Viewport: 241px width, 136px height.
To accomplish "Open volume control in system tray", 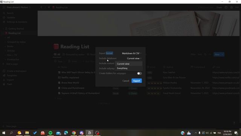I will coord(207,133).
